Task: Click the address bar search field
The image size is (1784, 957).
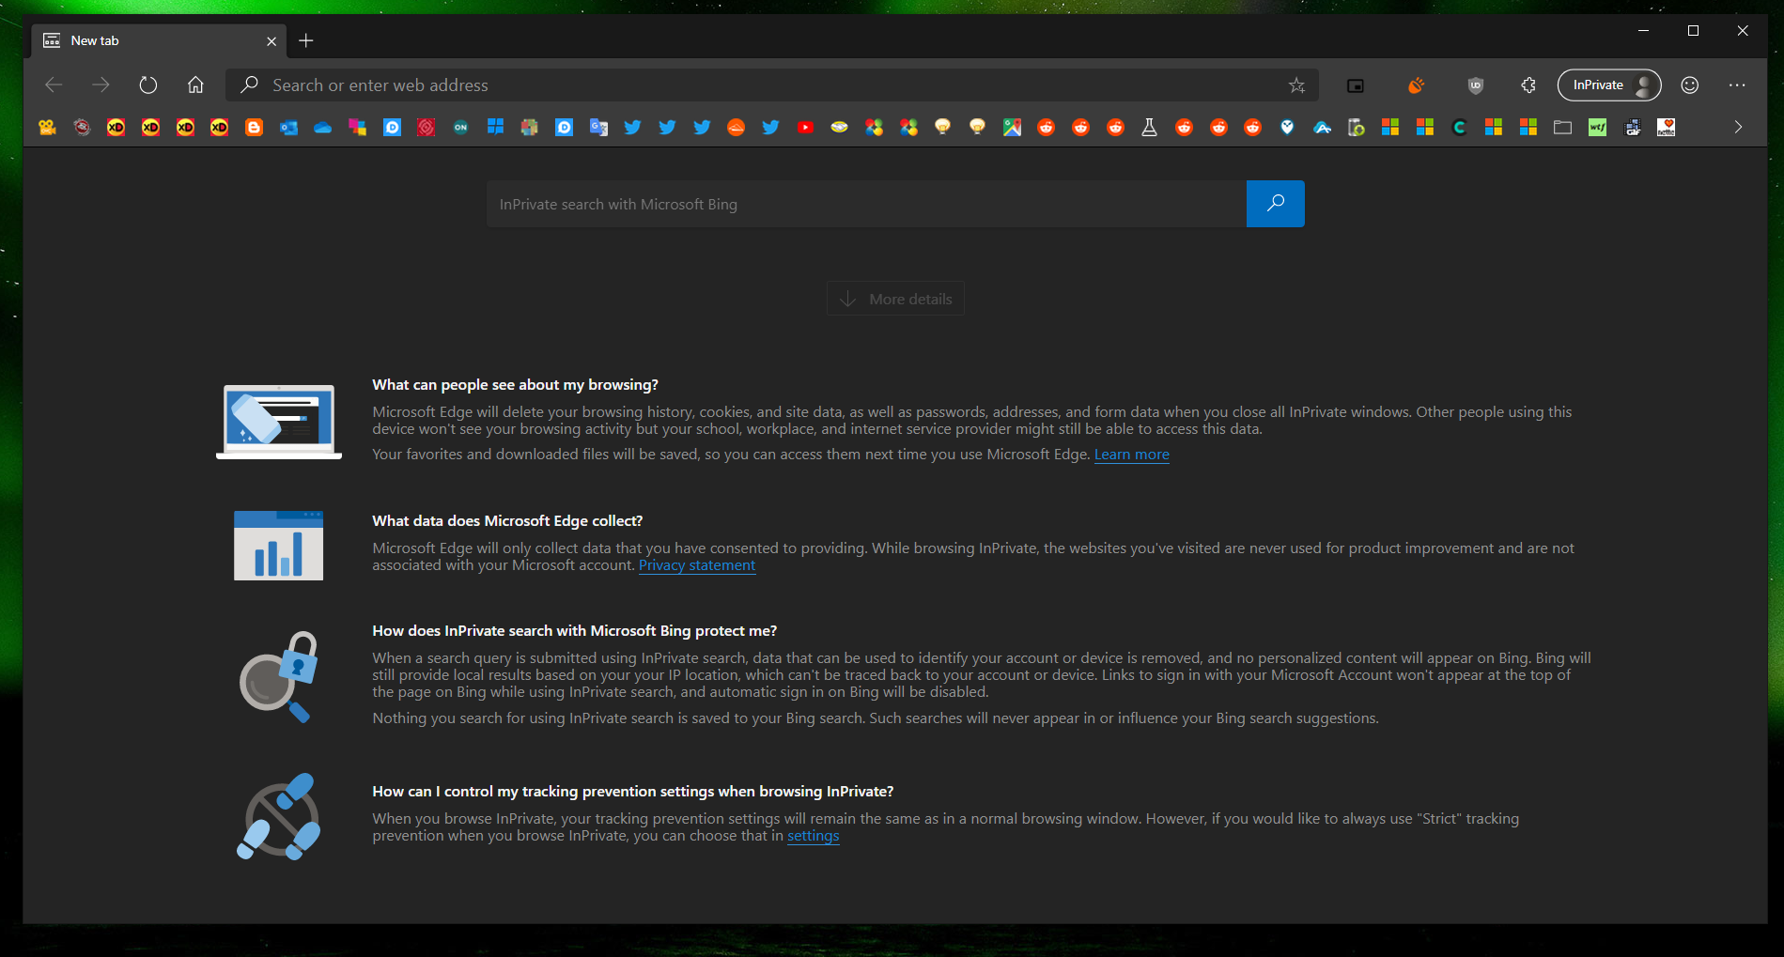Action: point(771,85)
